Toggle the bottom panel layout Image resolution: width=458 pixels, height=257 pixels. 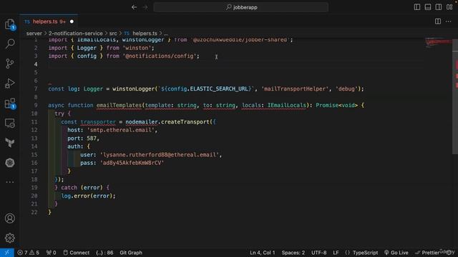click(428, 7)
